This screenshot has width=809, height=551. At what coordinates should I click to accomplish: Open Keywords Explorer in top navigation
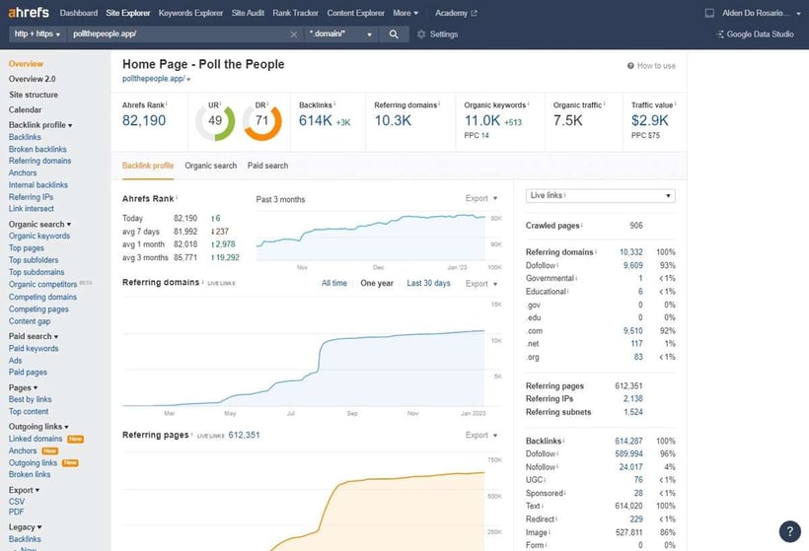[x=190, y=13]
